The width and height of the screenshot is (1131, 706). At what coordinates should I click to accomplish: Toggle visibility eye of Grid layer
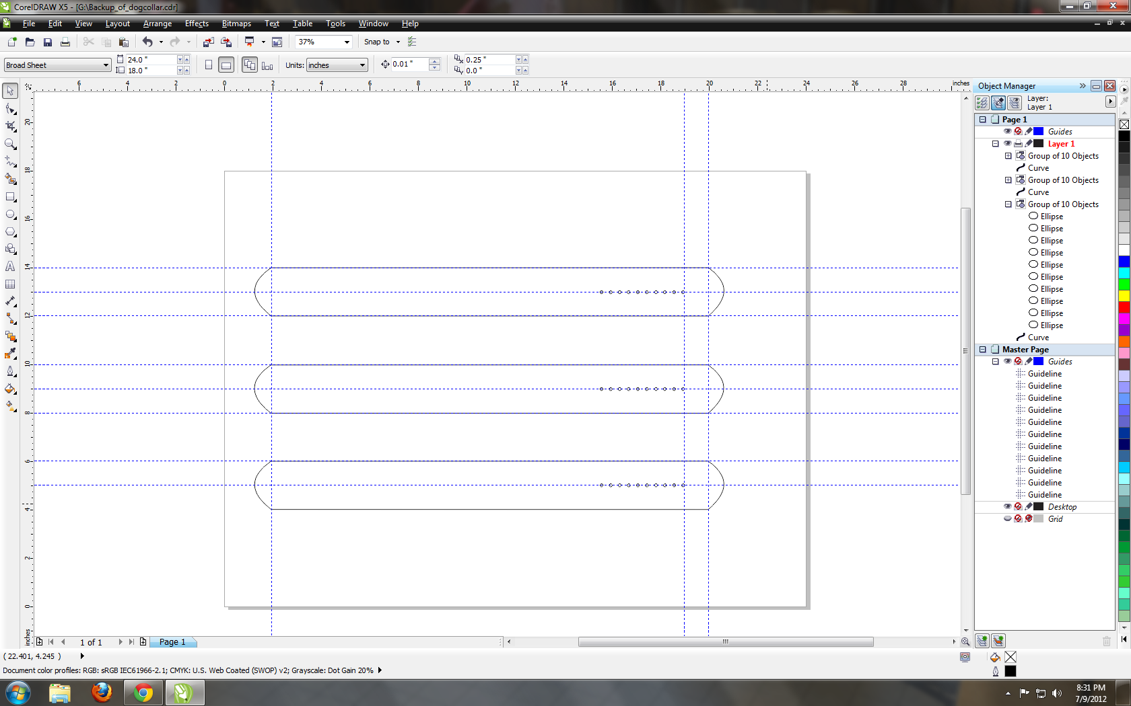(1008, 518)
